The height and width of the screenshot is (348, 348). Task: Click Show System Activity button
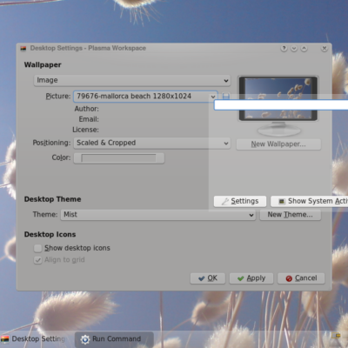309,201
